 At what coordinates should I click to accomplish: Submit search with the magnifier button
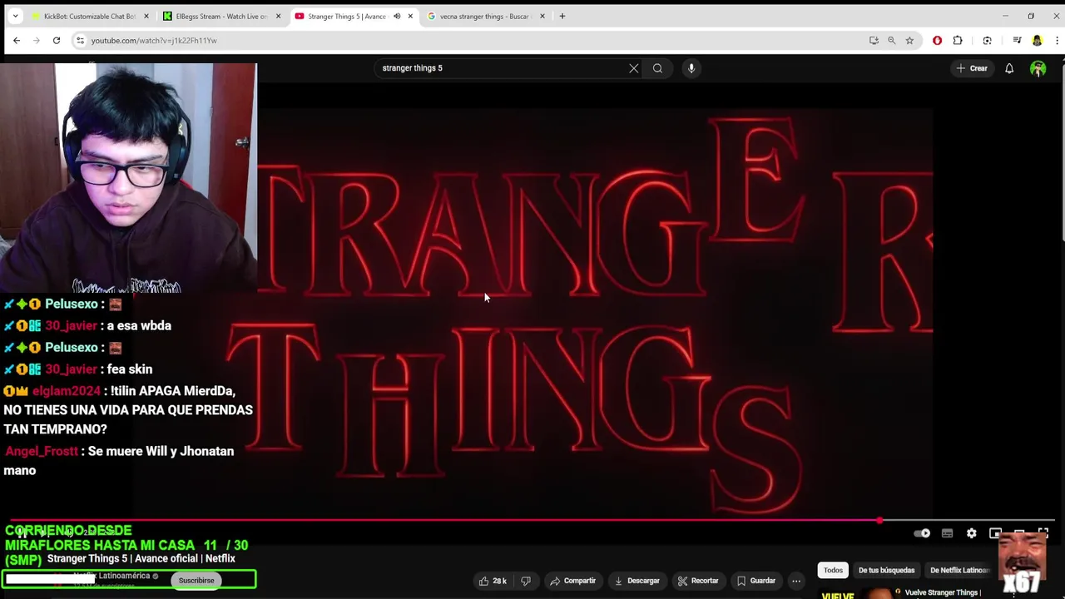[x=657, y=68]
